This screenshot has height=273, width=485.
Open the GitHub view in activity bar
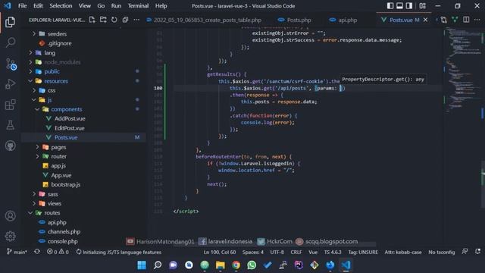click(x=10, y=146)
